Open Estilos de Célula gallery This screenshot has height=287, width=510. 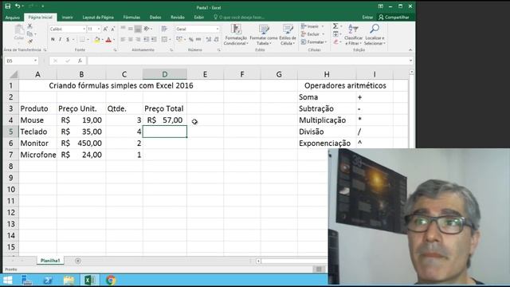[288, 34]
